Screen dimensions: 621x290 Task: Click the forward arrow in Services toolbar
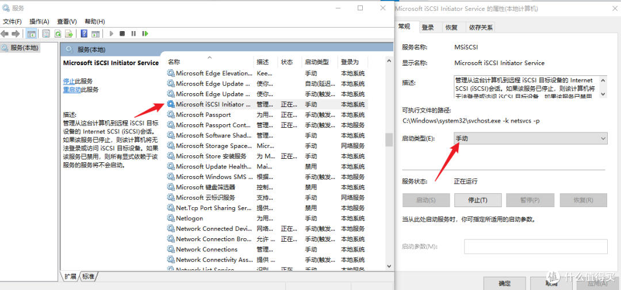[x=16, y=34]
